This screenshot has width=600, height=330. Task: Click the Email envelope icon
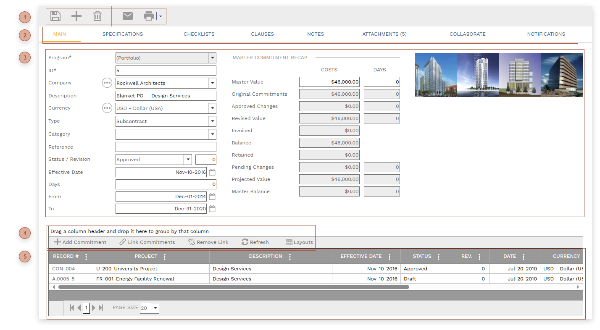(x=128, y=16)
